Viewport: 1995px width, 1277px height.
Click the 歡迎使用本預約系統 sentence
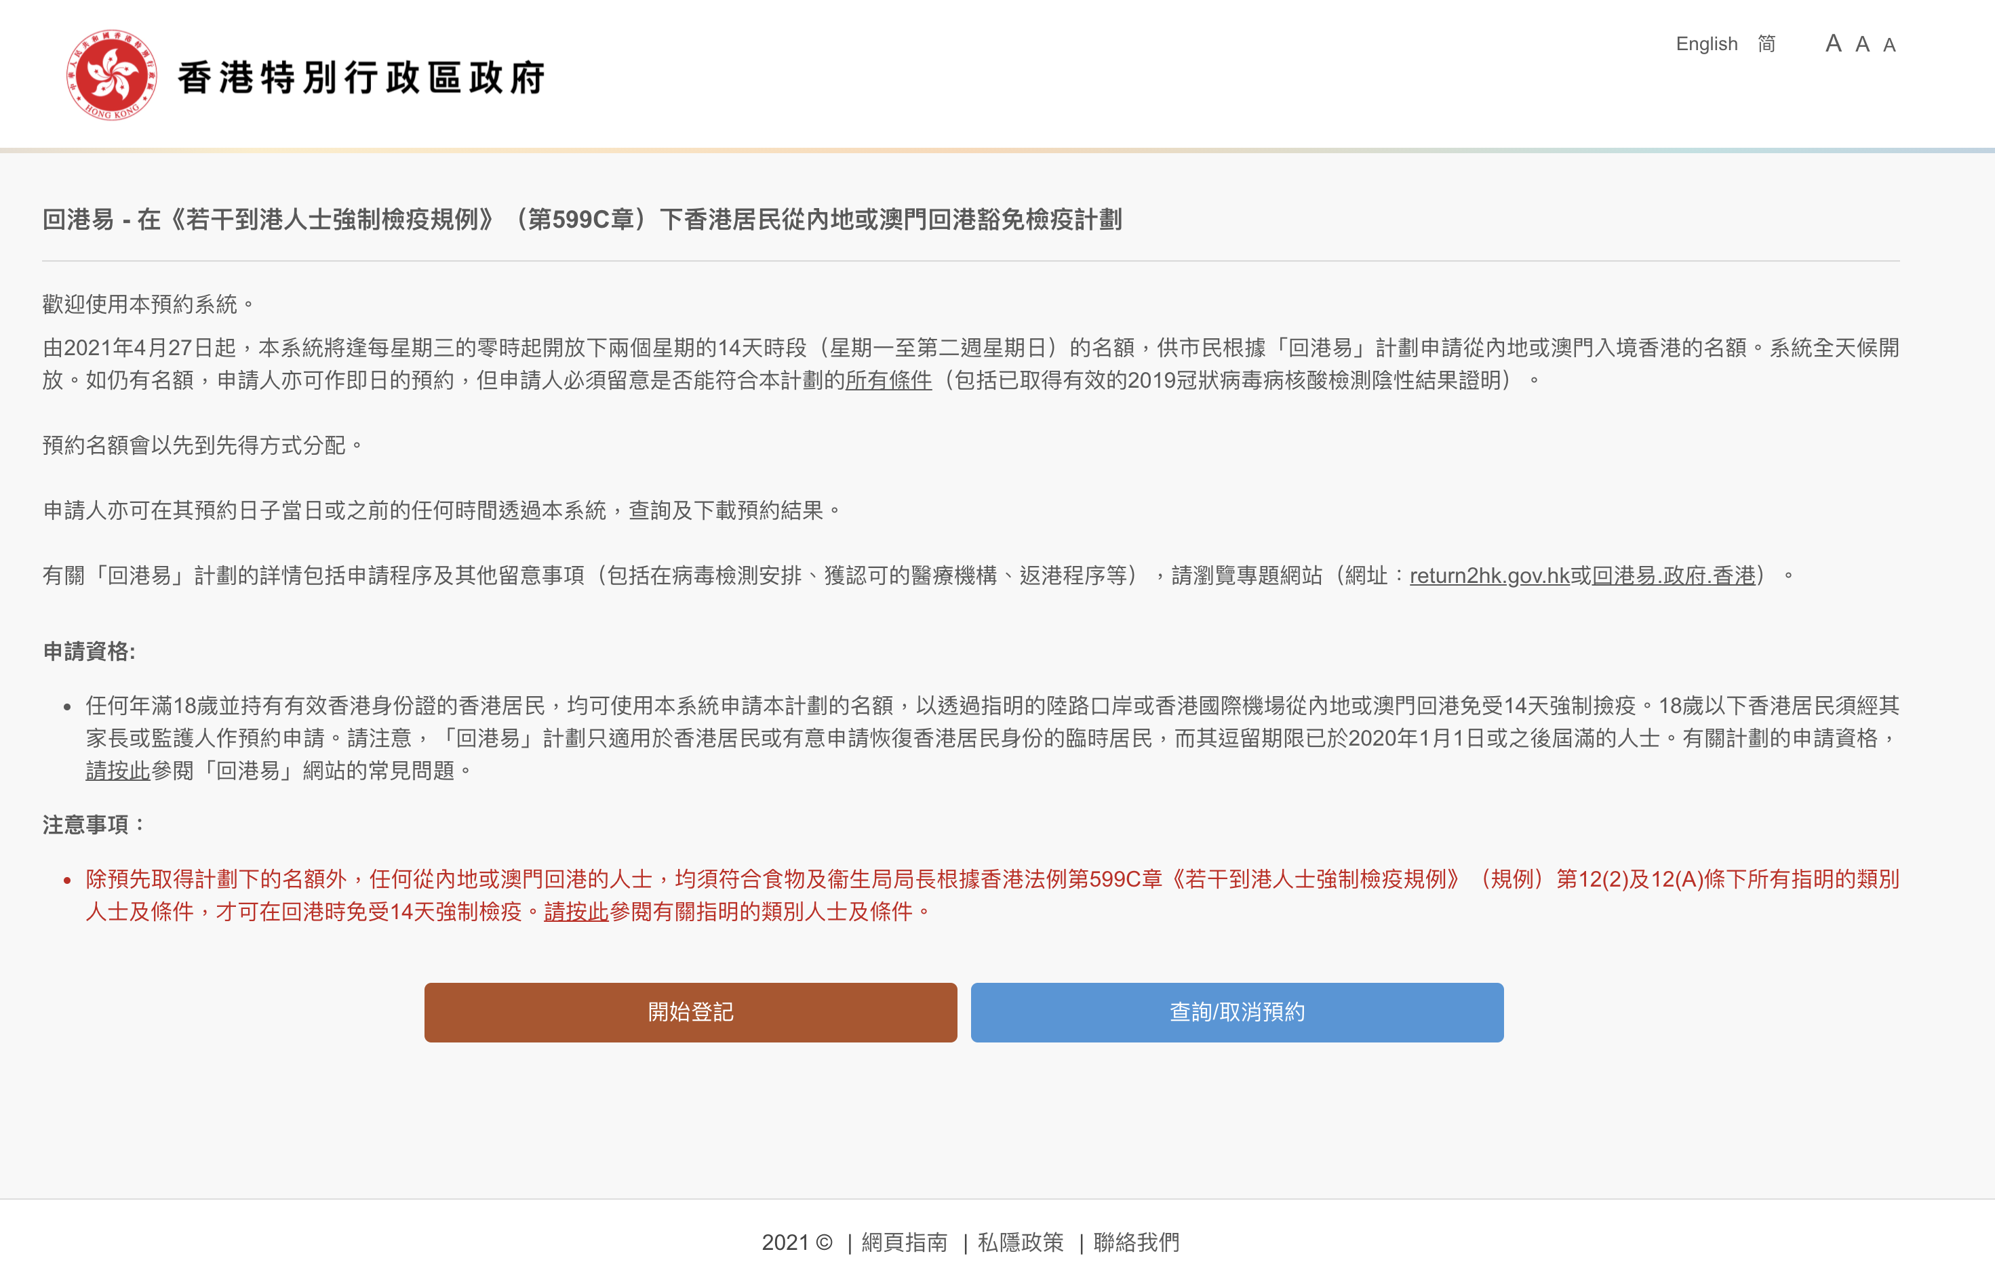tap(149, 304)
